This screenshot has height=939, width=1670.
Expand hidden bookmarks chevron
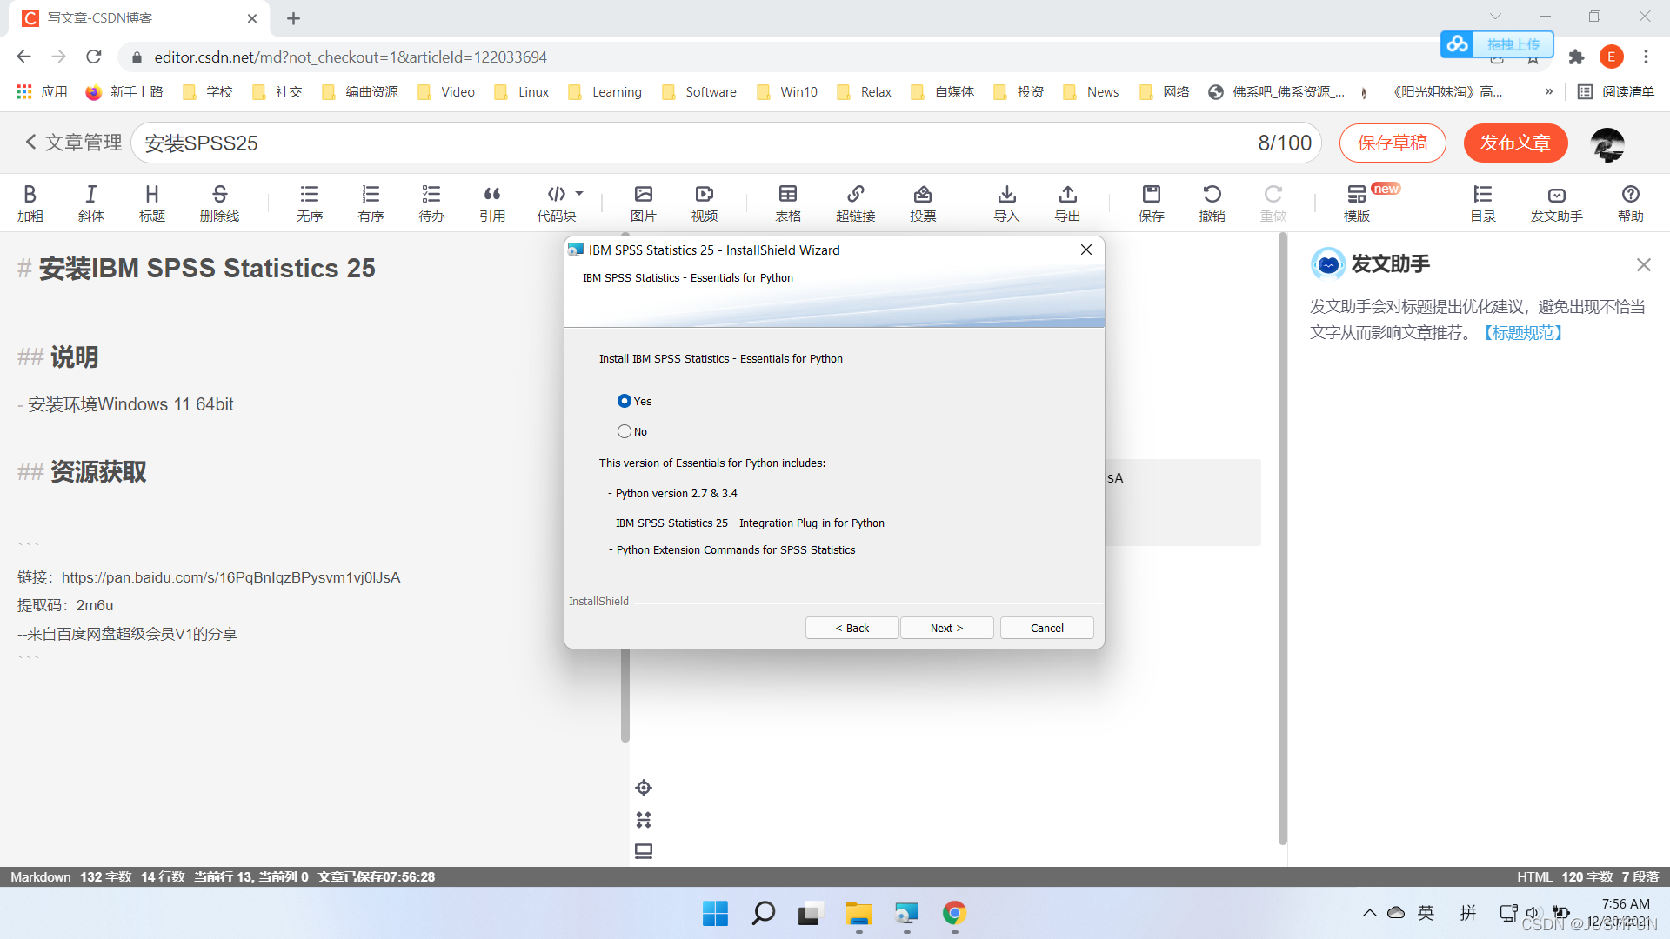click(1549, 91)
